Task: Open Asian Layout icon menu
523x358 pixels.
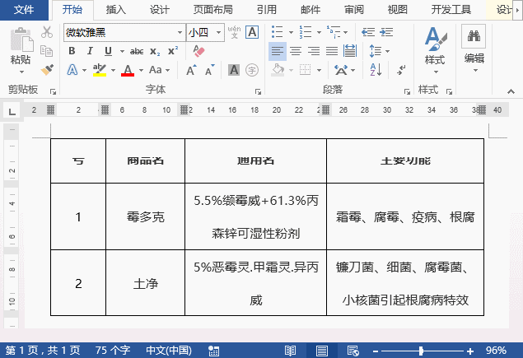Action: click(344, 70)
